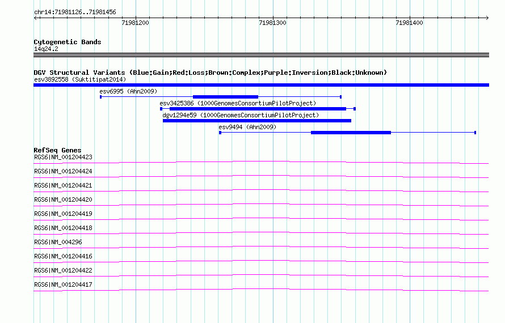Open transcript RGS6|NM_001204419
Screen dimensions: 505x323
tap(63, 214)
